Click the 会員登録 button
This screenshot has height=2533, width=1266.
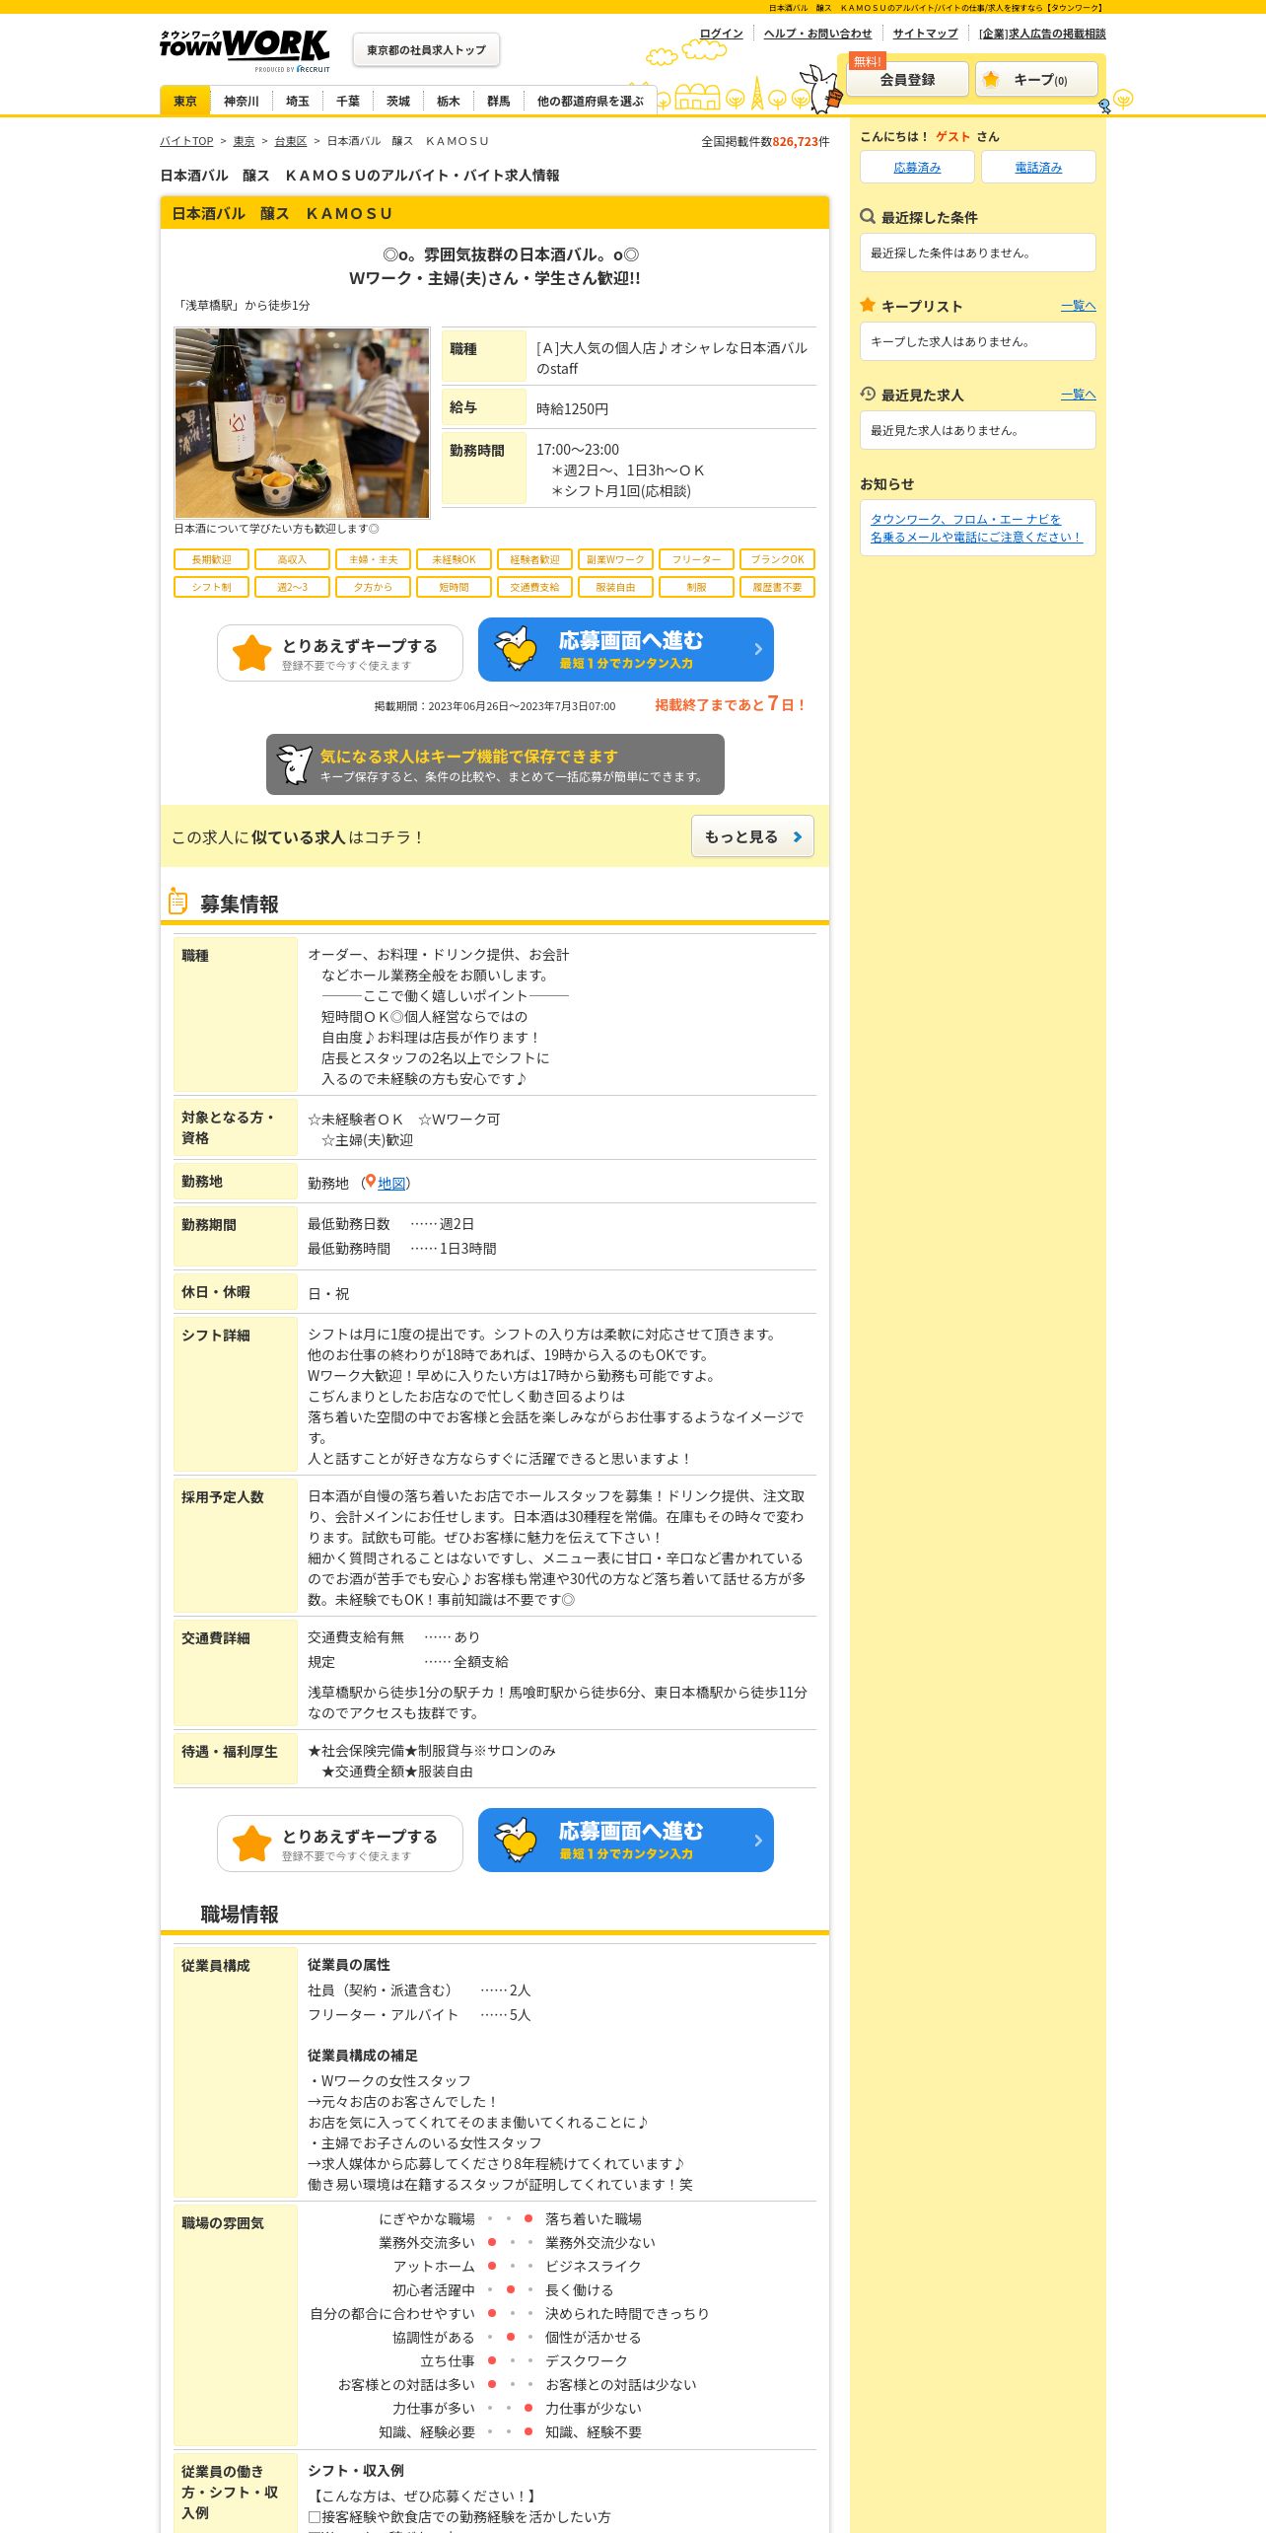pyautogui.click(x=907, y=79)
